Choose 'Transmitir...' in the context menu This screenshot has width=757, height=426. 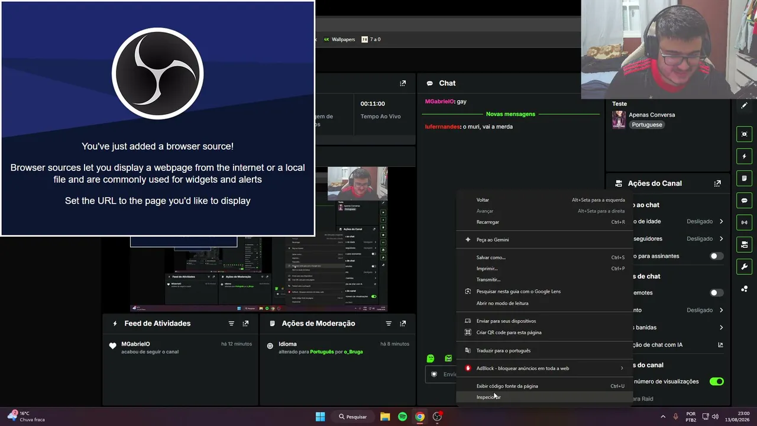(544, 280)
